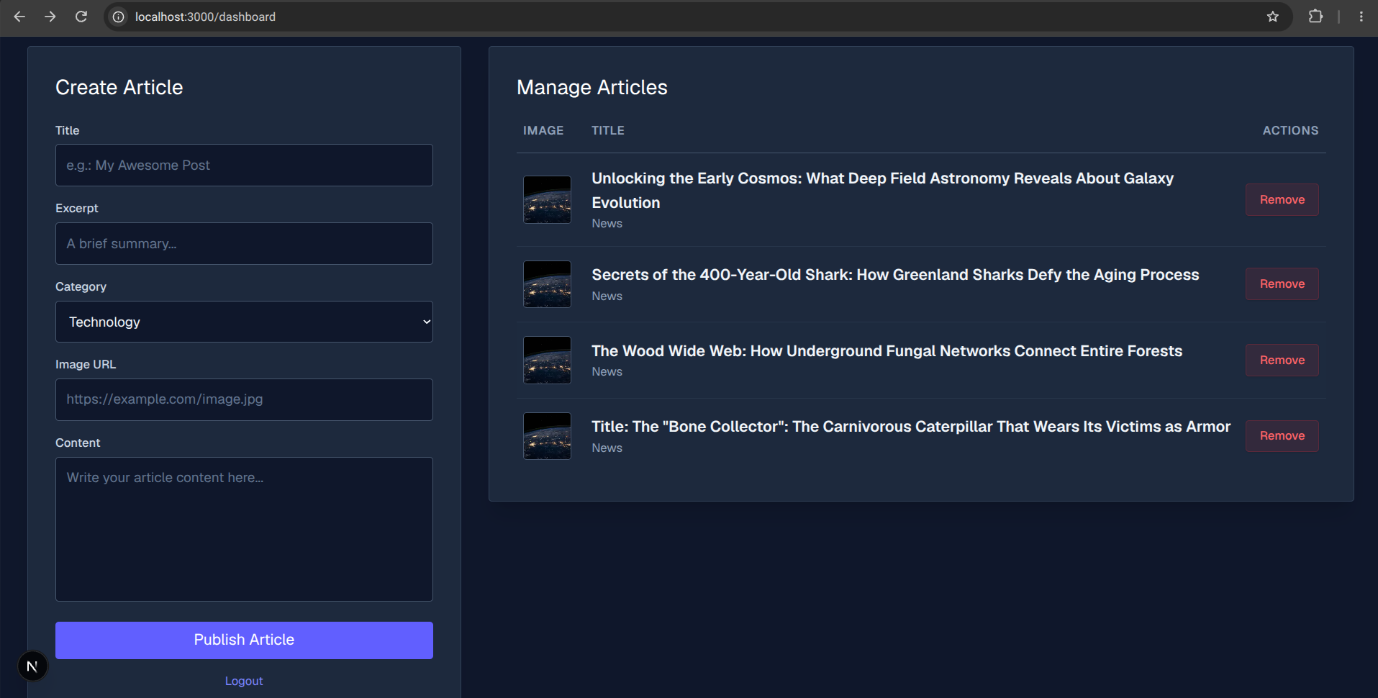The height and width of the screenshot is (698, 1378).
Task: Open the browser extensions puzzle icon
Action: [x=1315, y=17]
